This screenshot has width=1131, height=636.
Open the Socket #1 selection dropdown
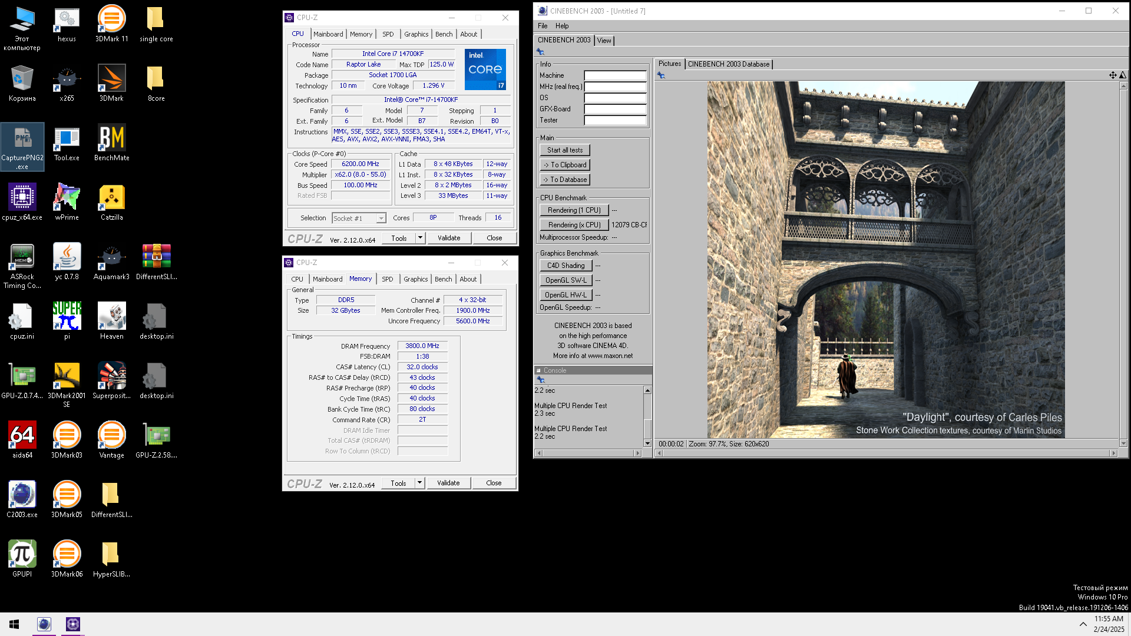coord(359,218)
